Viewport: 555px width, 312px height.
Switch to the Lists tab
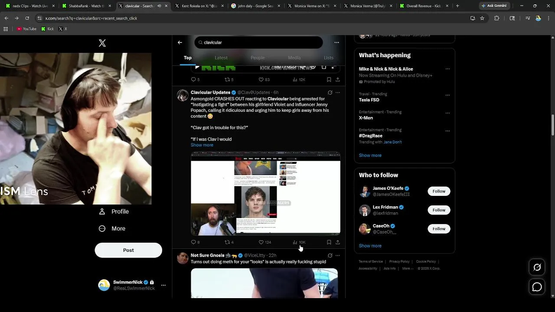[x=329, y=58]
